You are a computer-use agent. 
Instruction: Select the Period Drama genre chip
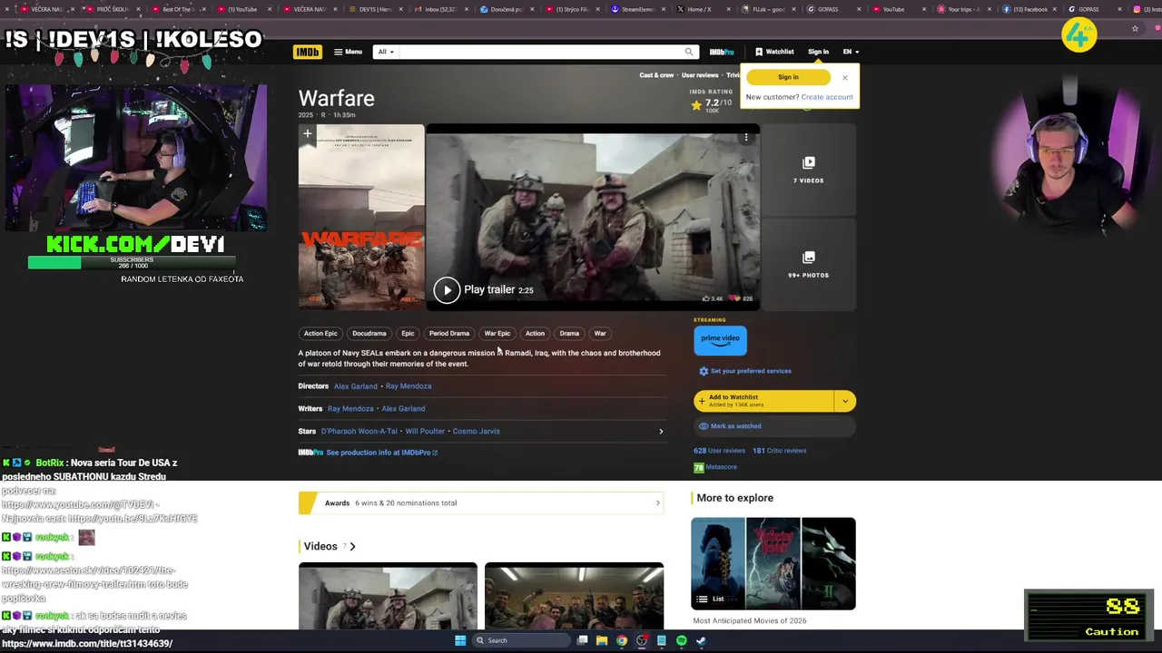[449, 334]
